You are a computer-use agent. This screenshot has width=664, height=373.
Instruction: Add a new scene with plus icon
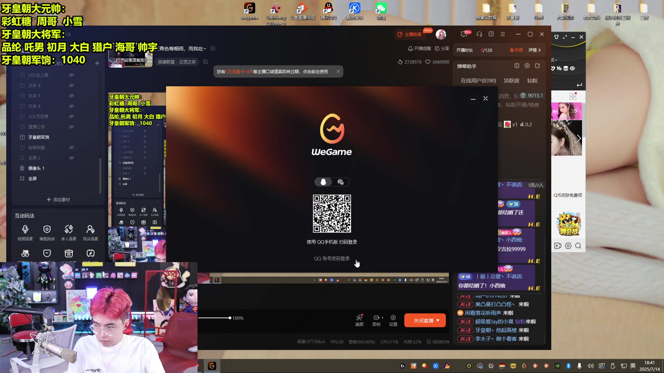(x=97, y=63)
